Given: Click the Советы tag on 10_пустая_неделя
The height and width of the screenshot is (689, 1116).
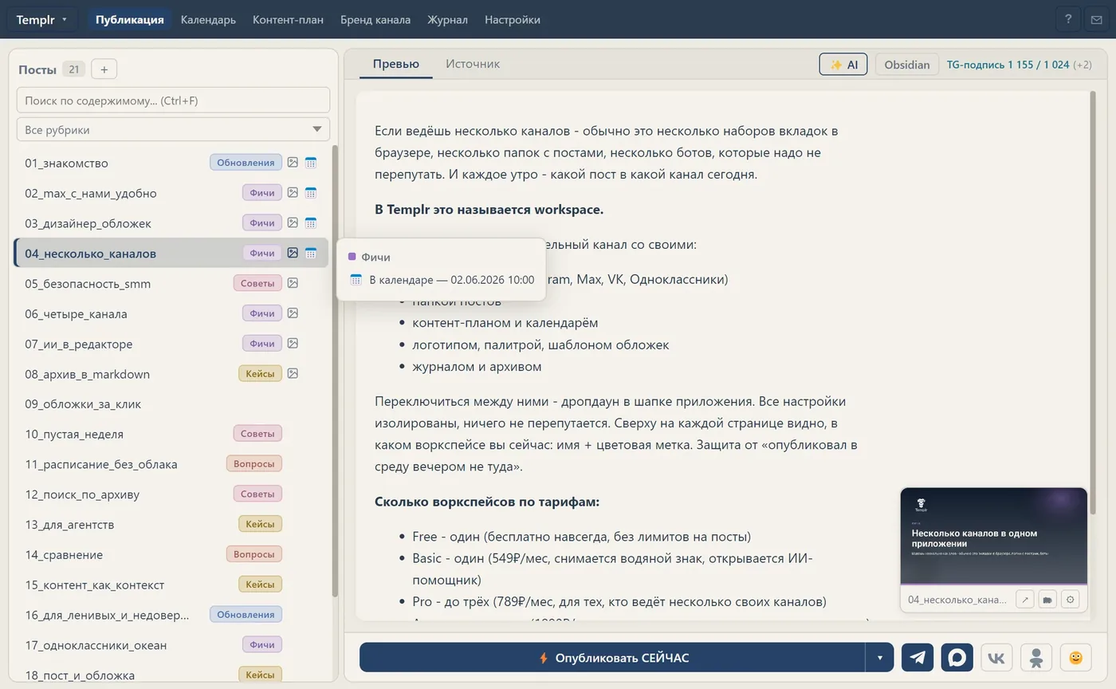Looking at the screenshot, I should point(257,434).
